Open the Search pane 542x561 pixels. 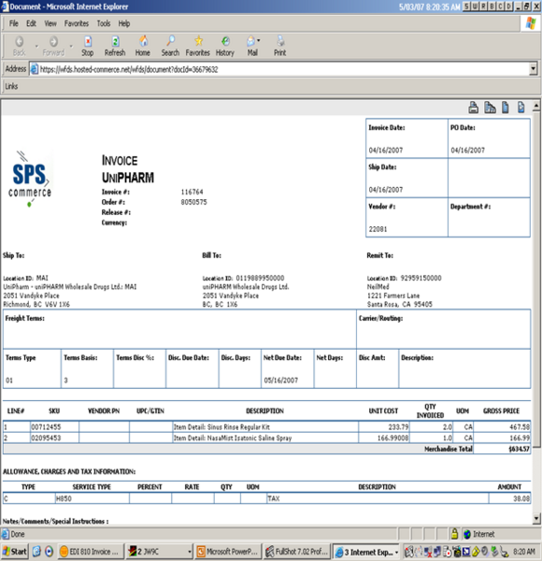coord(170,46)
